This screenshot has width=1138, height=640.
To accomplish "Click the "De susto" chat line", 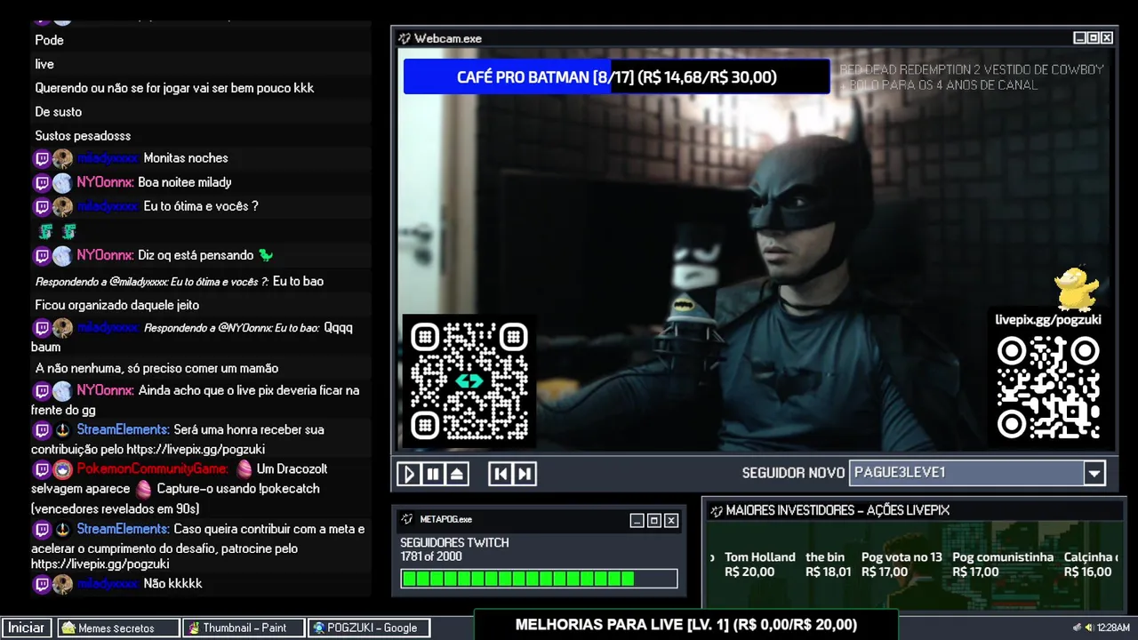I will (59, 112).
